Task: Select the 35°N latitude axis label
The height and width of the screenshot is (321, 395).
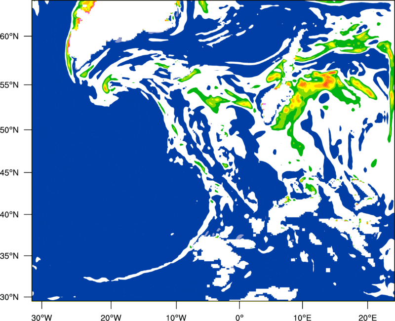Action: 9,256
